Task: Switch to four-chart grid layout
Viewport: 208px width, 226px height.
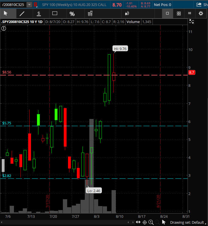Action: tap(179, 14)
